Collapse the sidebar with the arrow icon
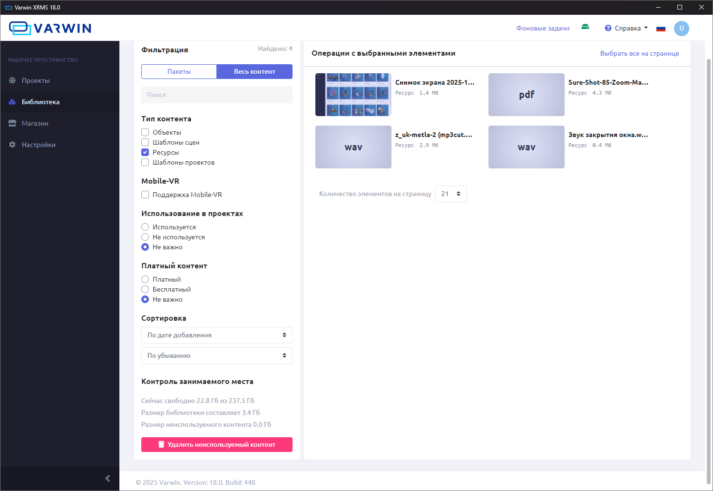The width and height of the screenshot is (713, 491). point(107,478)
